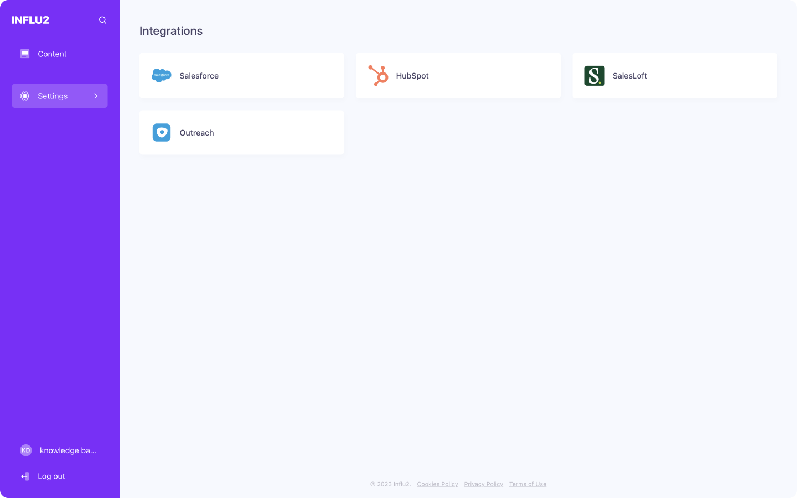Click the Outreach logo icon
797x498 pixels.
[161, 132]
